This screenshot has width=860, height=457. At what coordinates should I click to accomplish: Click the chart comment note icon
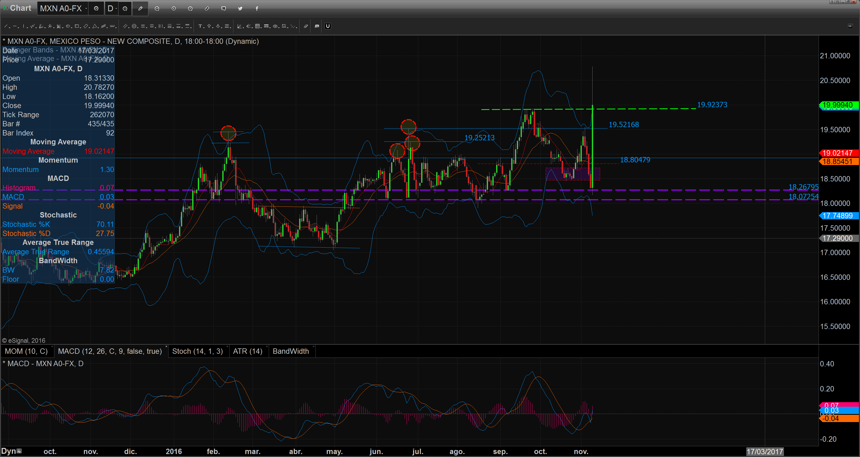click(x=317, y=26)
